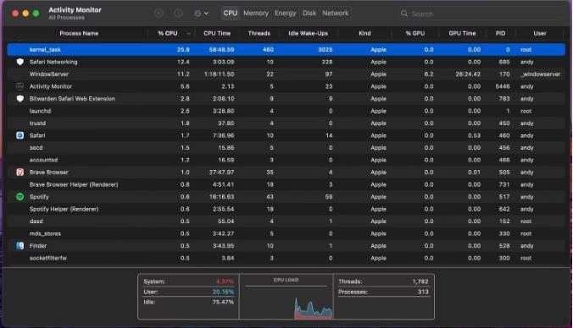Click the search magnifier icon
573x328 pixels.
point(404,14)
